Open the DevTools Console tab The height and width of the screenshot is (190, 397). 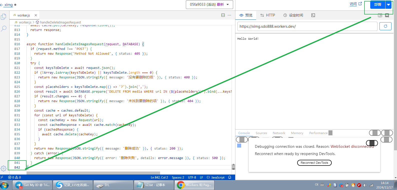(x=244, y=133)
